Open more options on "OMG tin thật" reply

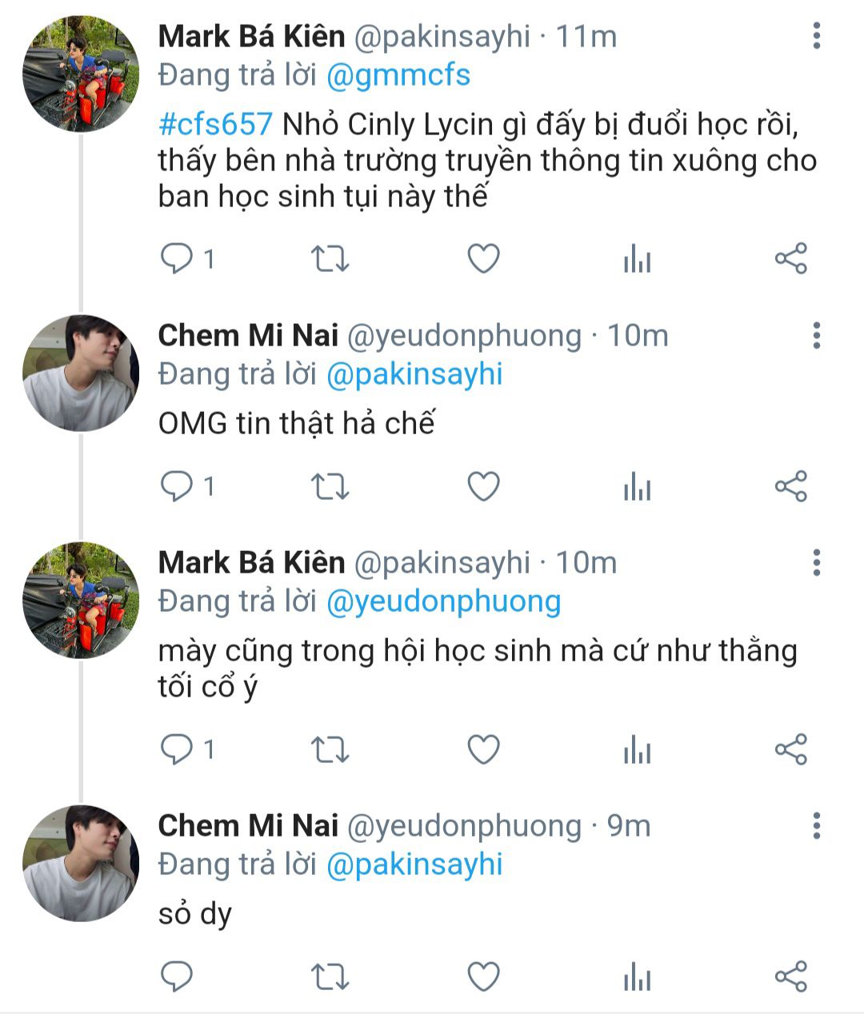coord(816,336)
